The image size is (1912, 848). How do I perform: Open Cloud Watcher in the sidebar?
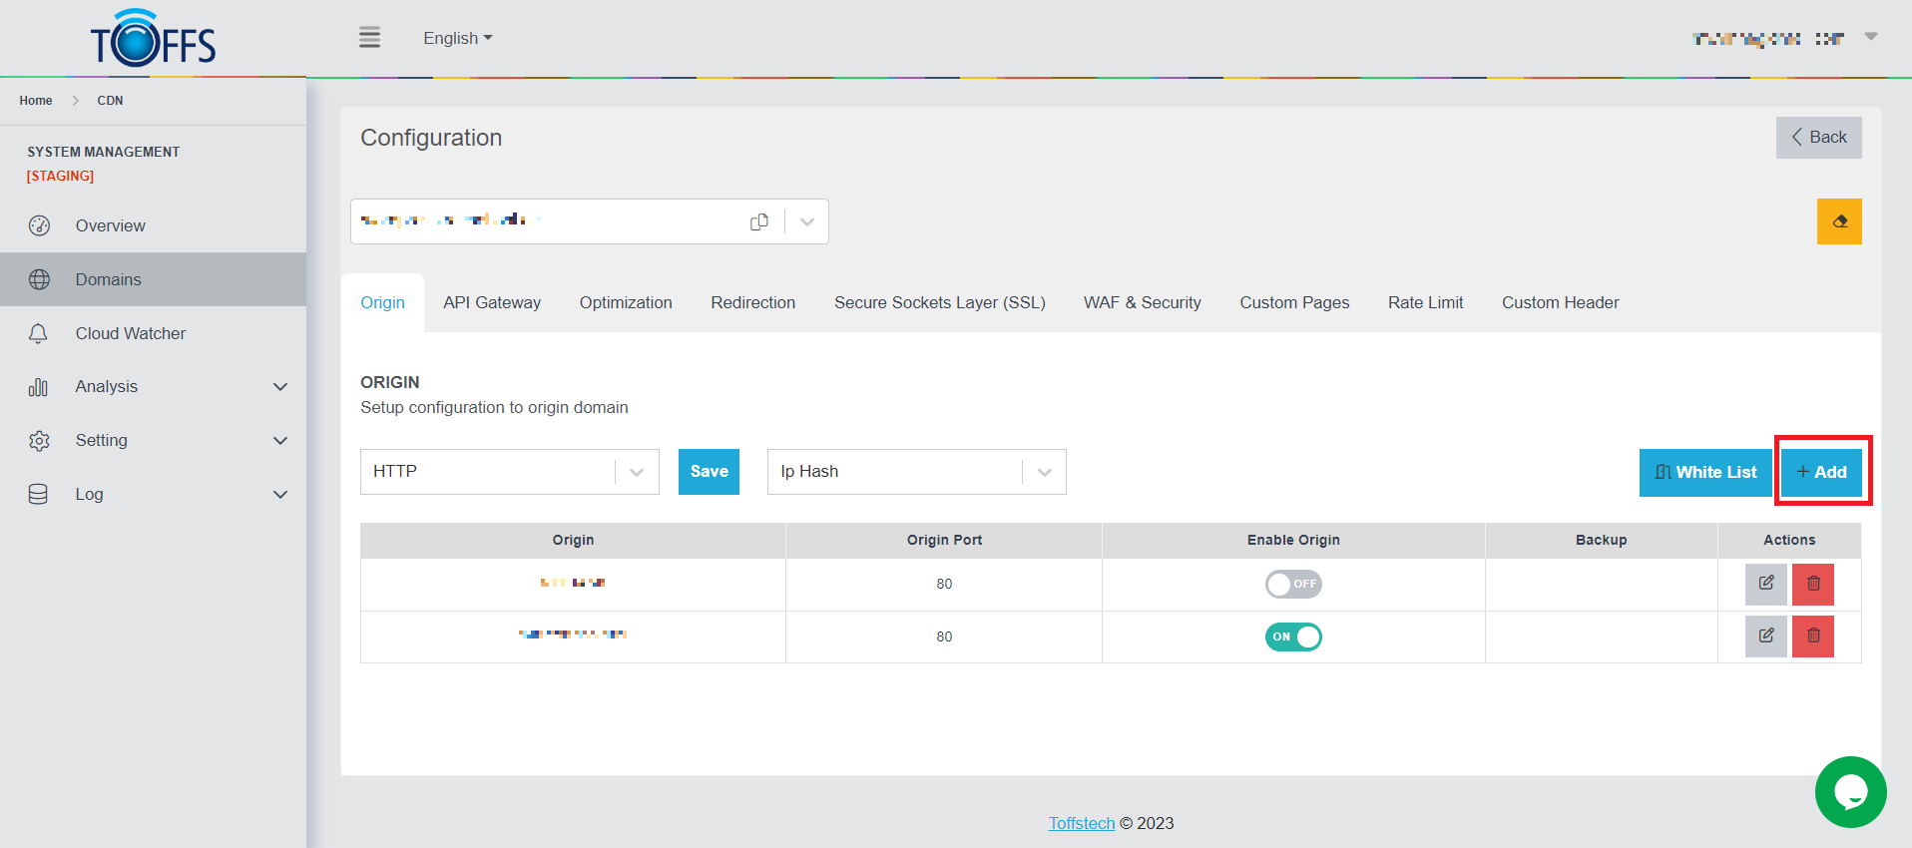coord(130,333)
